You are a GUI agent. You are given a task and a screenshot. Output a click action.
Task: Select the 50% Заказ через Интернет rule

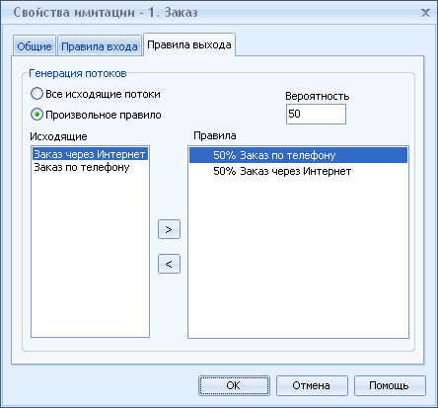tap(298, 171)
